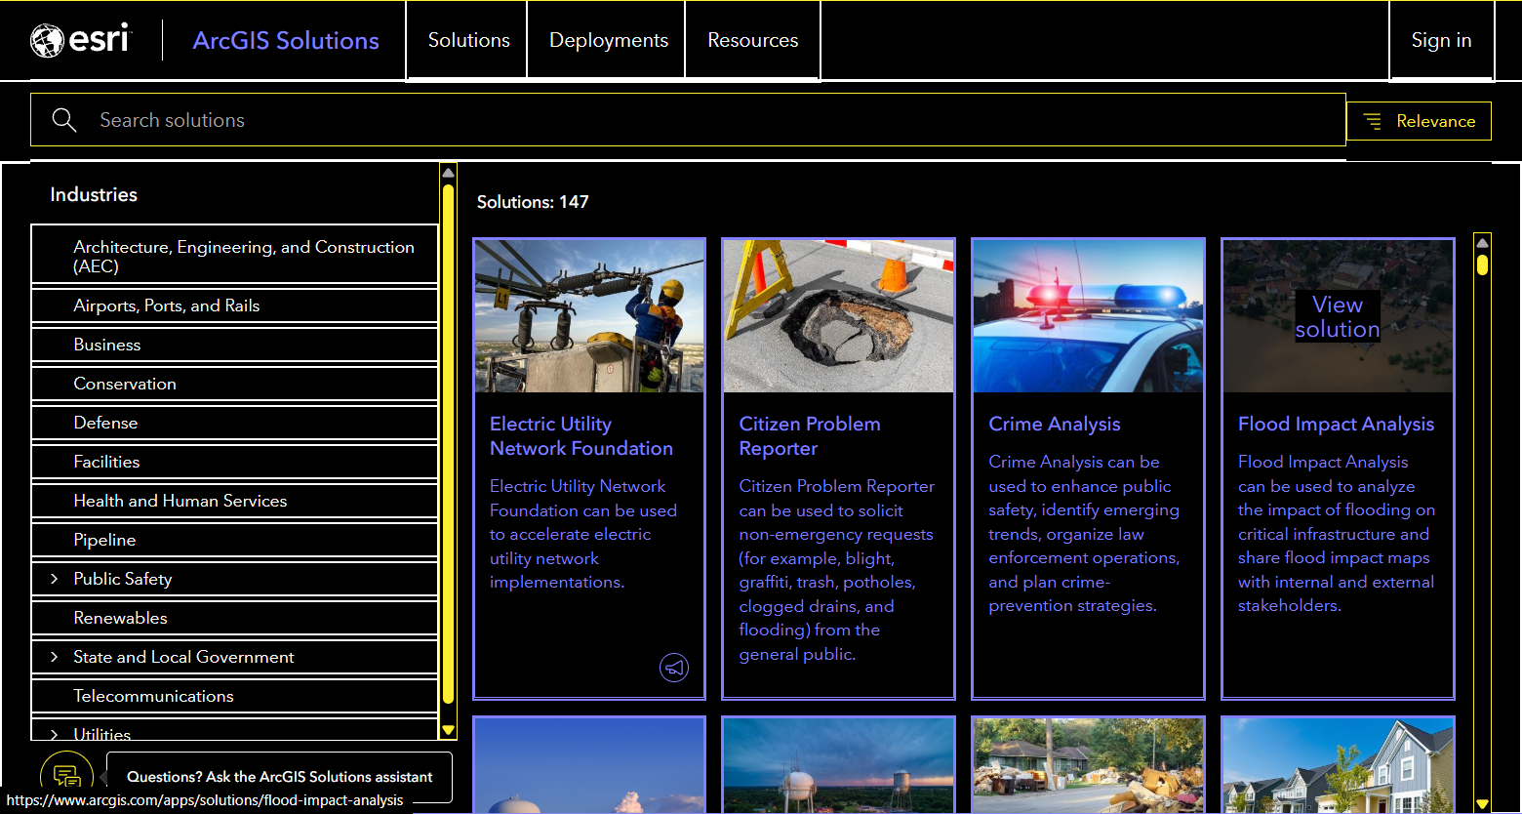1522x814 pixels.
Task: Click the Questions? Ask assistant tooltip
Action: [x=279, y=777]
